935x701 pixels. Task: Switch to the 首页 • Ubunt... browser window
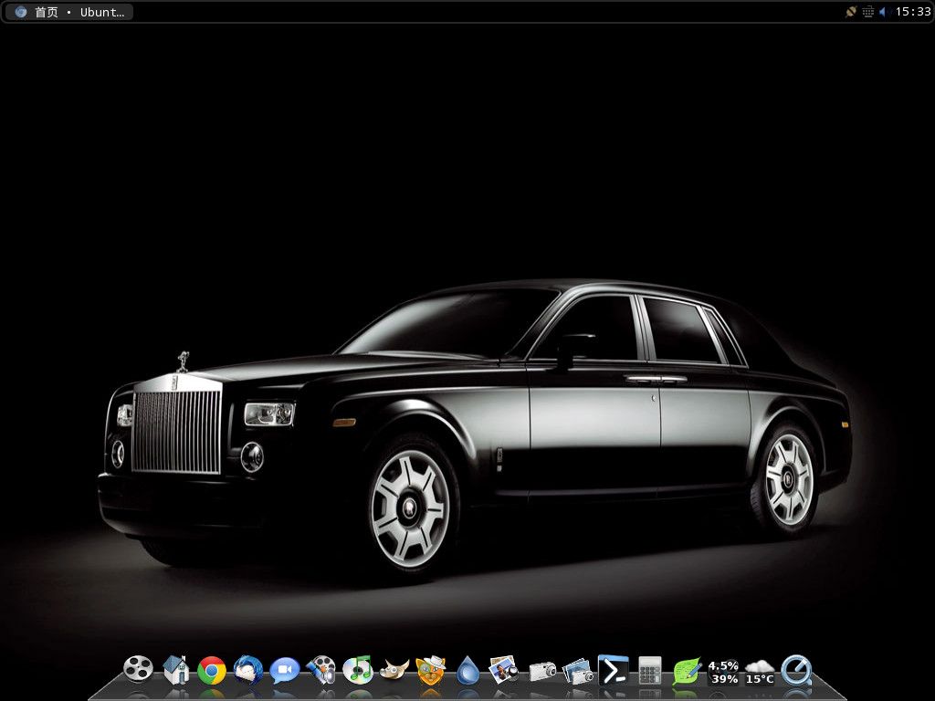click(x=68, y=12)
